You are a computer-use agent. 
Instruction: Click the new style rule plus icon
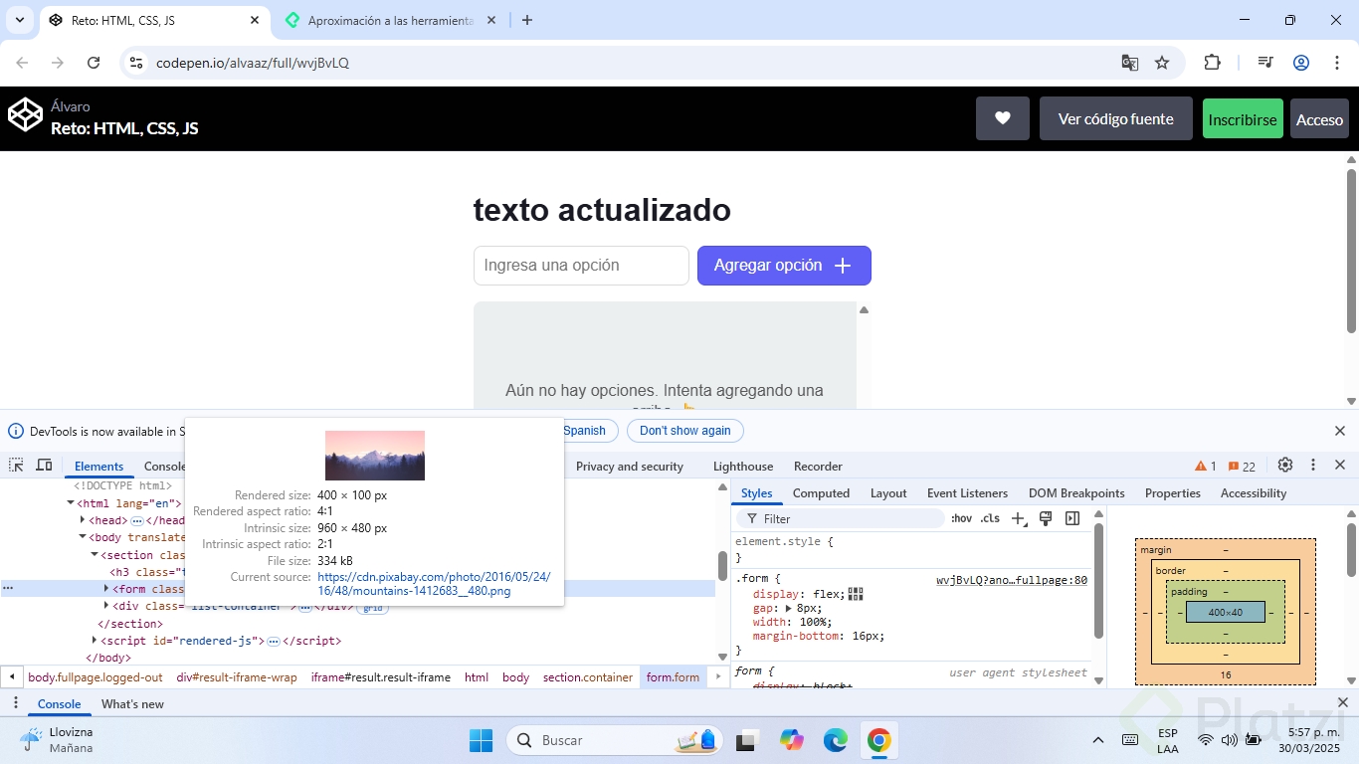pos(1018,518)
